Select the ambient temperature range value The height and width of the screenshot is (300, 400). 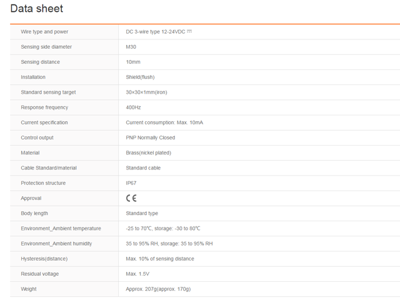pyautogui.click(x=163, y=228)
